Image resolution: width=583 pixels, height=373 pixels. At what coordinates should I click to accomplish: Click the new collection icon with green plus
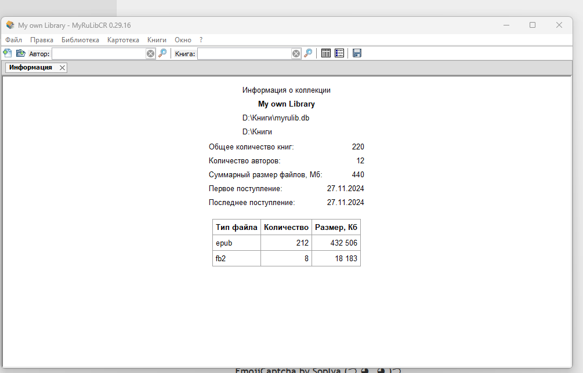[x=8, y=53]
